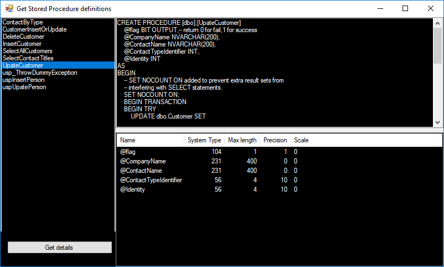Screen dimensions: 444x267
Task: Maximize the Get Stored Procedure window
Action: (405, 8)
